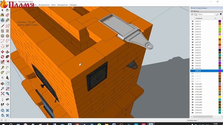The width and height of the screenshot is (223, 125).
Task: Select layer Слой 17
Action: 198,40
